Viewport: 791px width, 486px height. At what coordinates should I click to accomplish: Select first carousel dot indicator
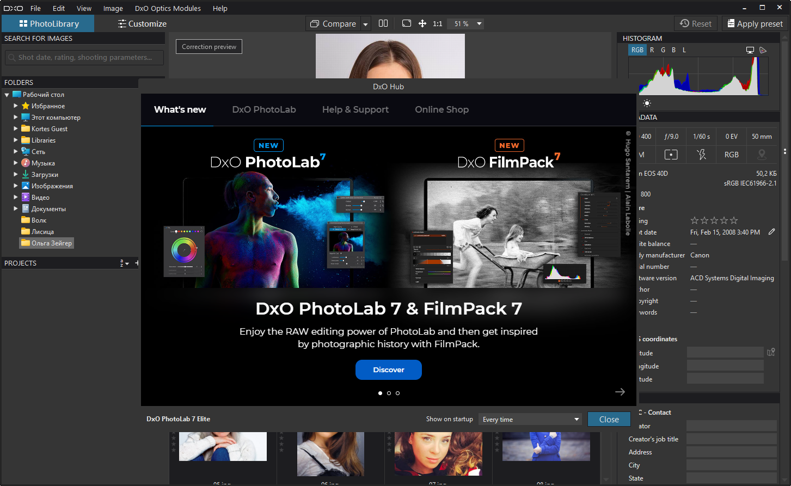tap(380, 393)
